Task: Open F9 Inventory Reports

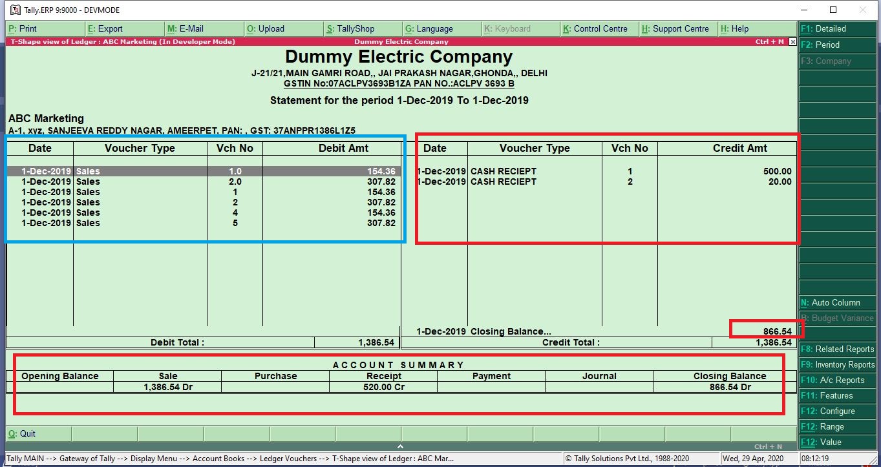Action: (837, 364)
